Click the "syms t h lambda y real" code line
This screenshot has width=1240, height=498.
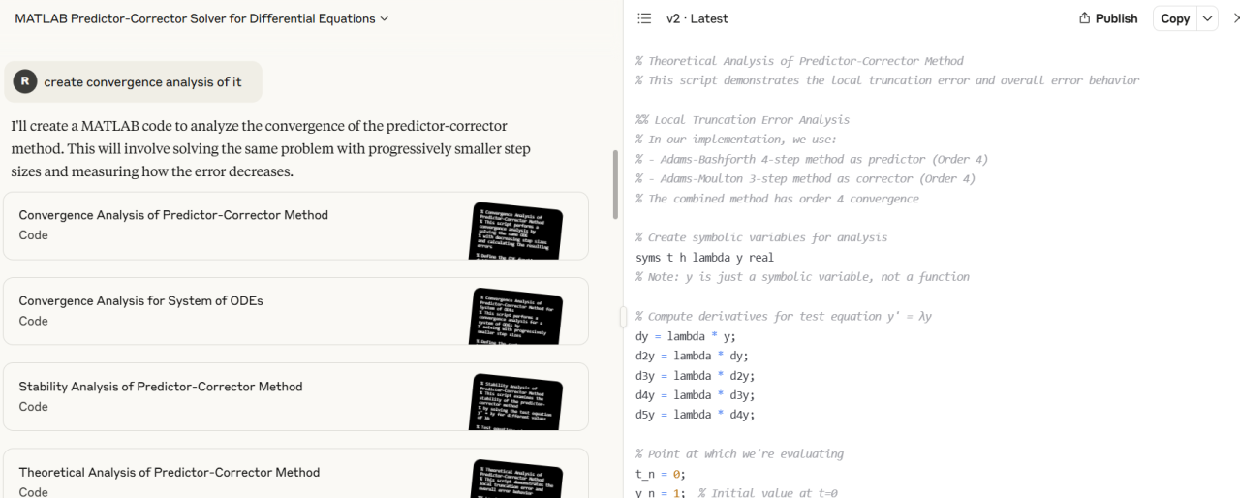pos(704,258)
